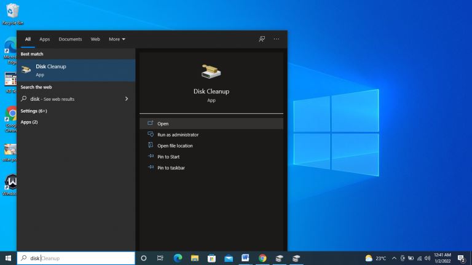Click Open for Disk Cleanup
The image size is (472, 265).
click(211, 124)
